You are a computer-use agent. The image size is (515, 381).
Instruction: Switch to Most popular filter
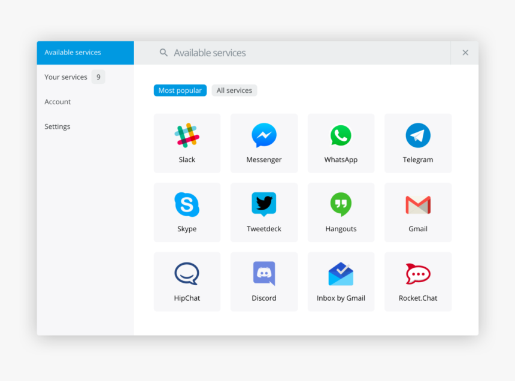point(180,90)
